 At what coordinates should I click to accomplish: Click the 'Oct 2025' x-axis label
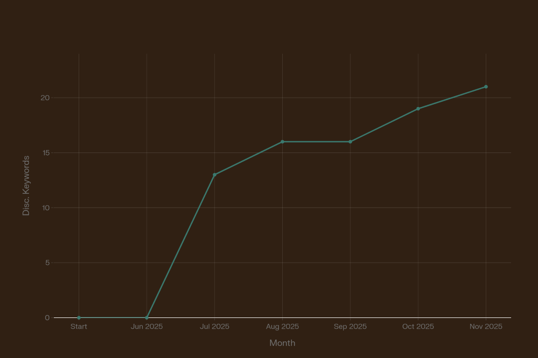pos(418,327)
